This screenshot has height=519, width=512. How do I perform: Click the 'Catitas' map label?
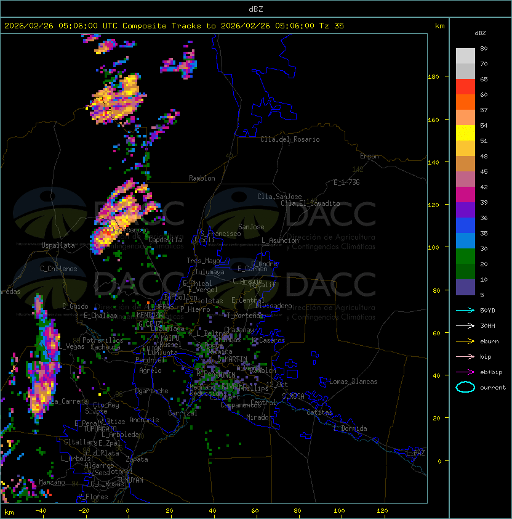point(319,412)
